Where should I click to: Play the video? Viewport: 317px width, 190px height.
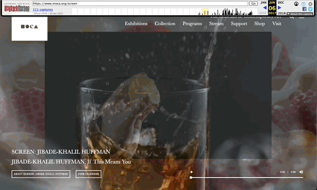[x=192, y=172]
